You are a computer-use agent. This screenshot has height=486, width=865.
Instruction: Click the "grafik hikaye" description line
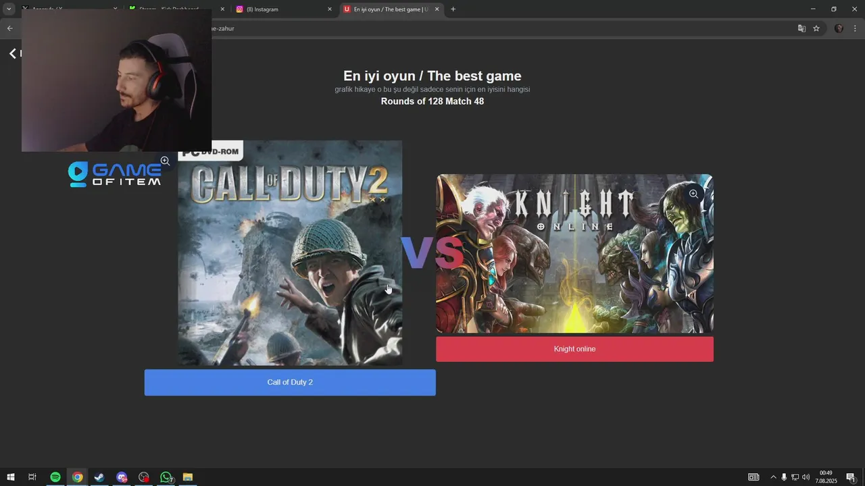point(432,89)
